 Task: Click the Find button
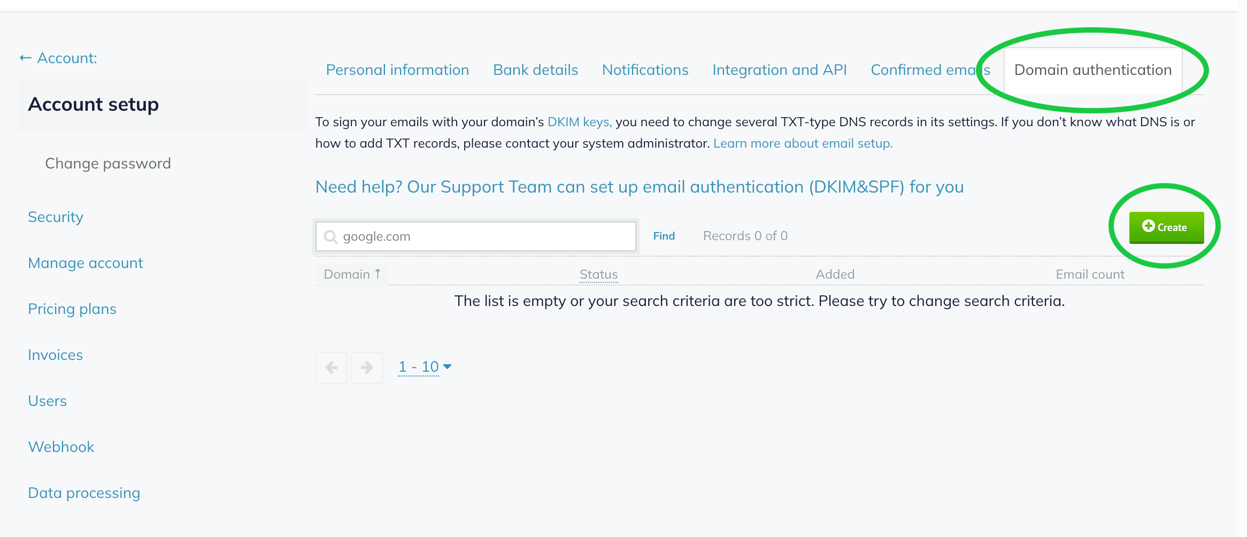point(664,236)
